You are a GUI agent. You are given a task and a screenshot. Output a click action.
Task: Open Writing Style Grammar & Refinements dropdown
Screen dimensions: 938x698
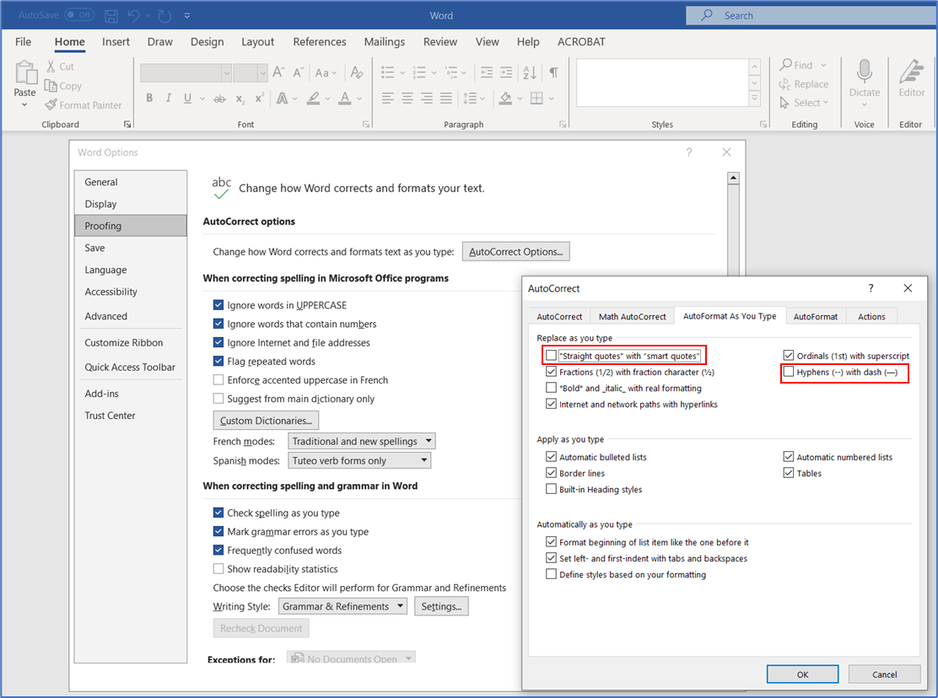point(342,606)
